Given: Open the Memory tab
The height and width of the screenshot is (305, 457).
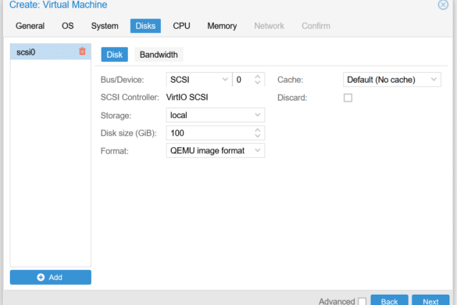Looking at the screenshot, I should [222, 26].
